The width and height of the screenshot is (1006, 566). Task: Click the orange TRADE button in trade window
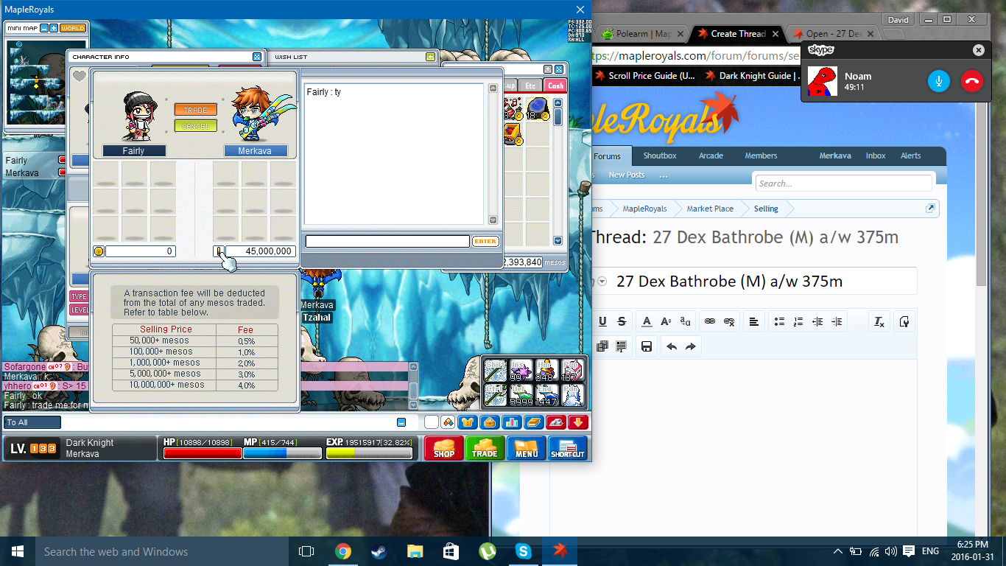tap(195, 110)
